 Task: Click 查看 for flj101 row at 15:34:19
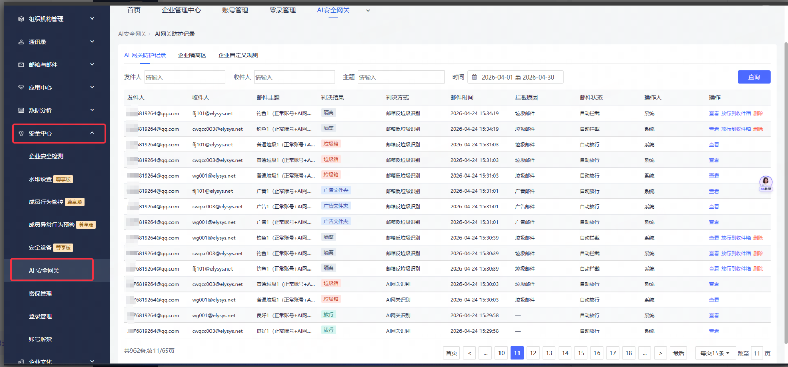tap(714, 113)
